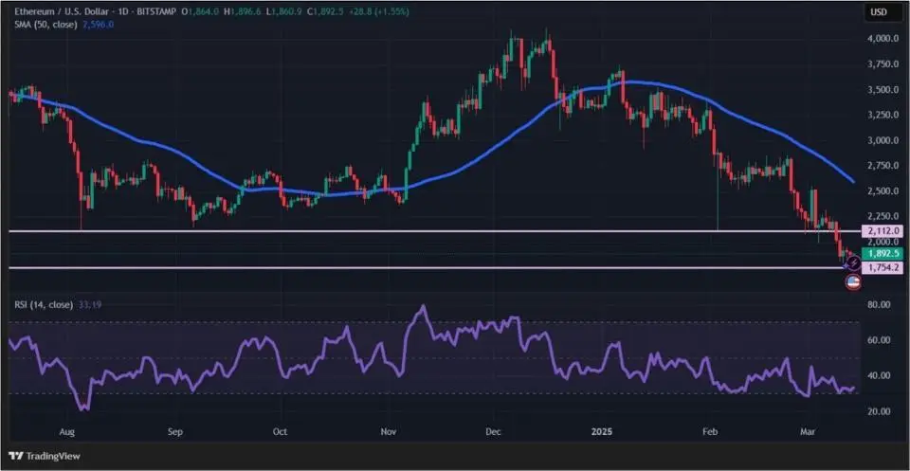Click the US flag economic event icon
The width and height of the screenshot is (910, 471).
pyautogui.click(x=851, y=281)
